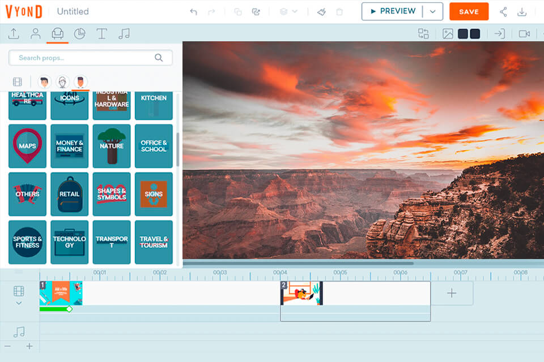
Task: Open the Travel & Tourism category
Action: click(154, 242)
